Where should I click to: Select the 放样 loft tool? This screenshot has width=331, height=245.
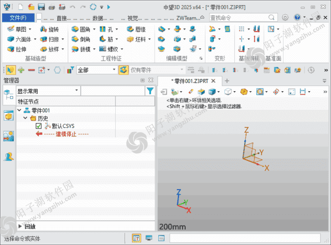[x=50, y=49]
